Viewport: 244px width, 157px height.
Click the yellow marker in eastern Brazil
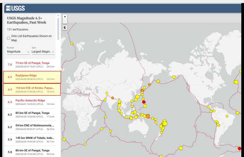click(x=227, y=116)
